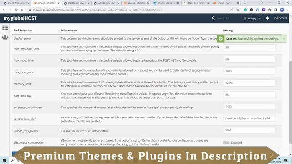
Task: Switch to the Dashboard tab
Action: (76, 3)
